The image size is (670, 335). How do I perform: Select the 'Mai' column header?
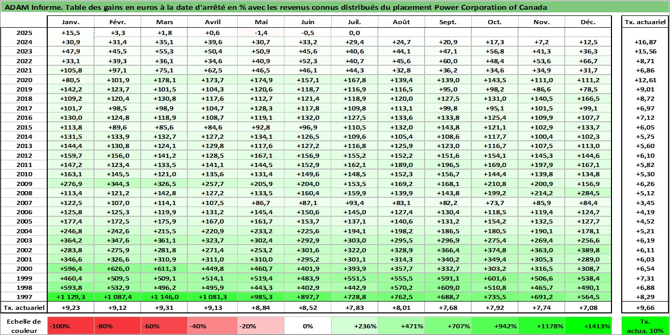pyautogui.click(x=261, y=23)
